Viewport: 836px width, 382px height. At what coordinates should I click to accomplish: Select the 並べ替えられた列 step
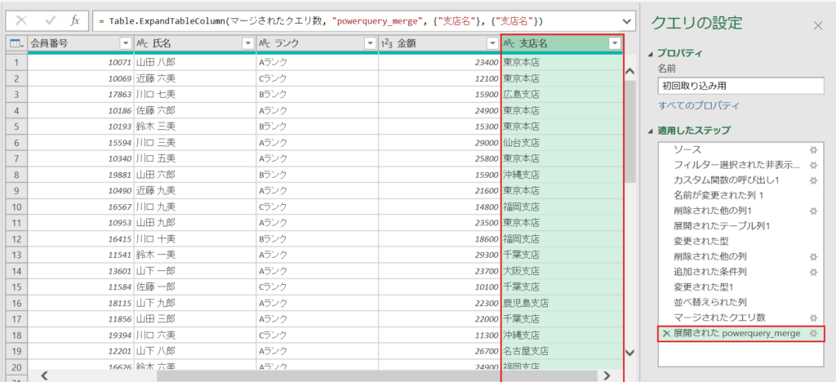coord(741,303)
